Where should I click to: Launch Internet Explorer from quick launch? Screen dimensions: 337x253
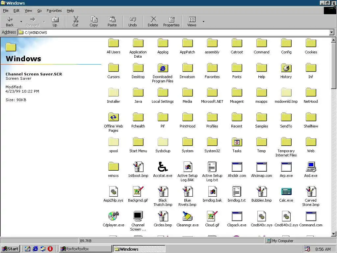(35, 249)
